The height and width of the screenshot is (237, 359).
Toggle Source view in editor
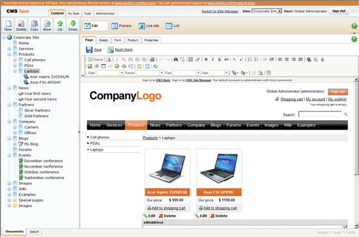pos(96,59)
